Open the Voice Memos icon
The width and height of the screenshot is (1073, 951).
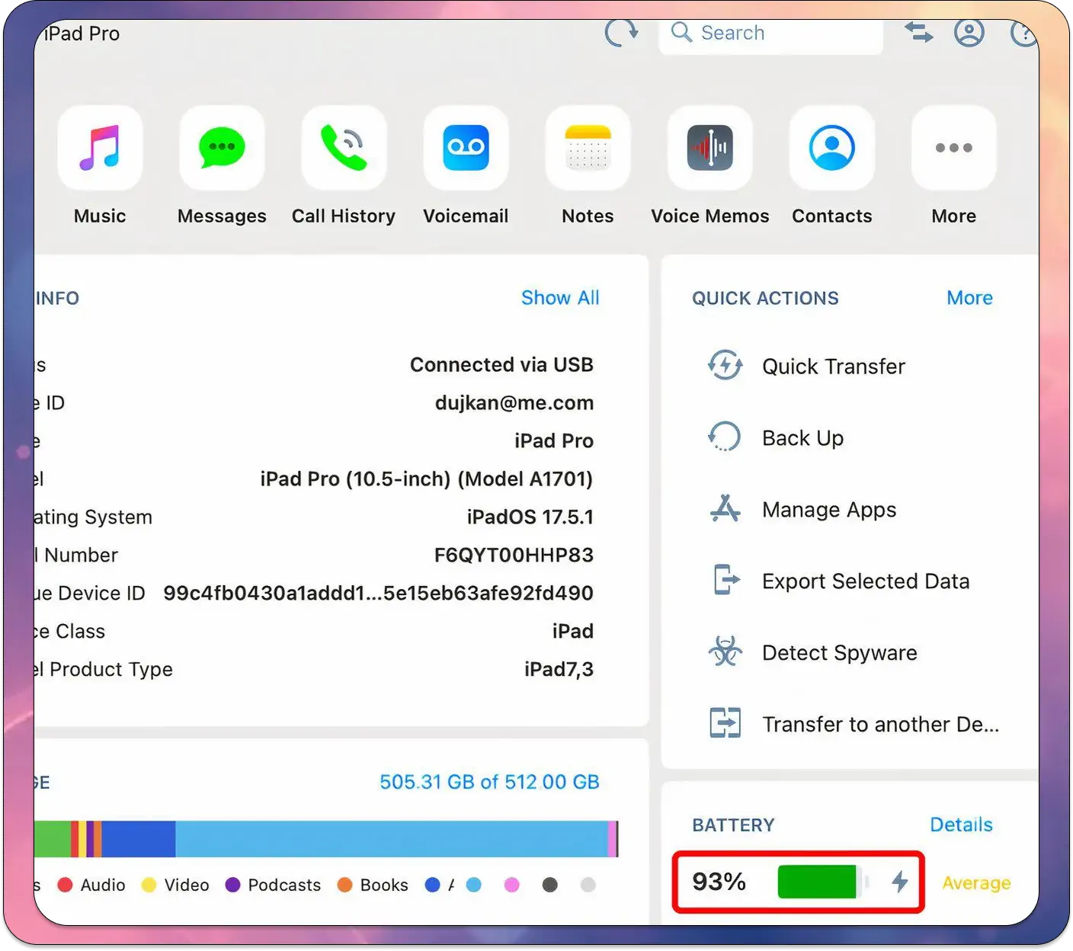point(709,148)
